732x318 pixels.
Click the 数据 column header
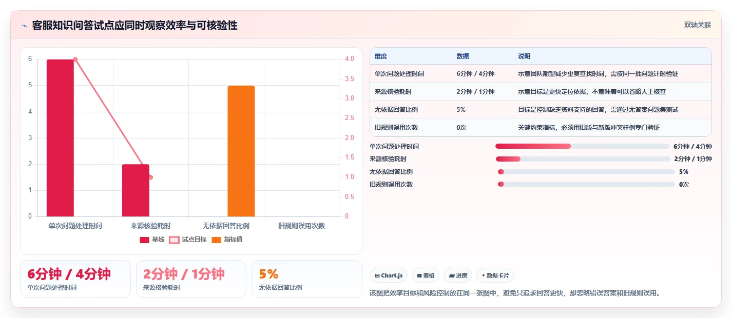click(463, 56)
